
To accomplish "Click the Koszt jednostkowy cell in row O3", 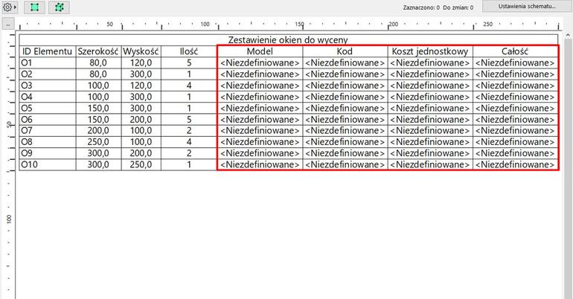I will [430, 86].
